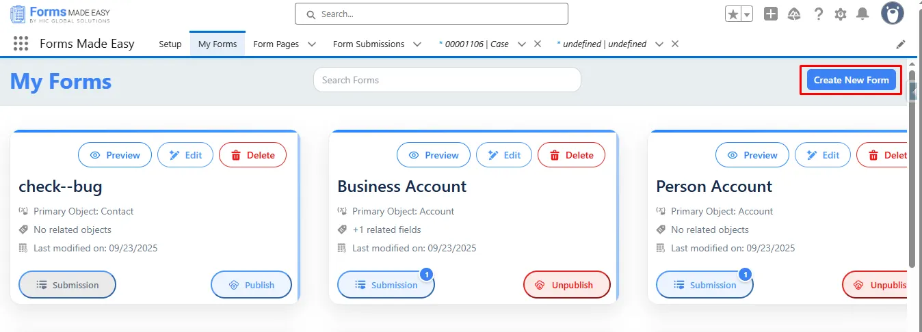Image resolution: width=922 pixels, height=332 pixels.
Task: Expand the favorites list dropdown arrow
Action: point(747,14)
